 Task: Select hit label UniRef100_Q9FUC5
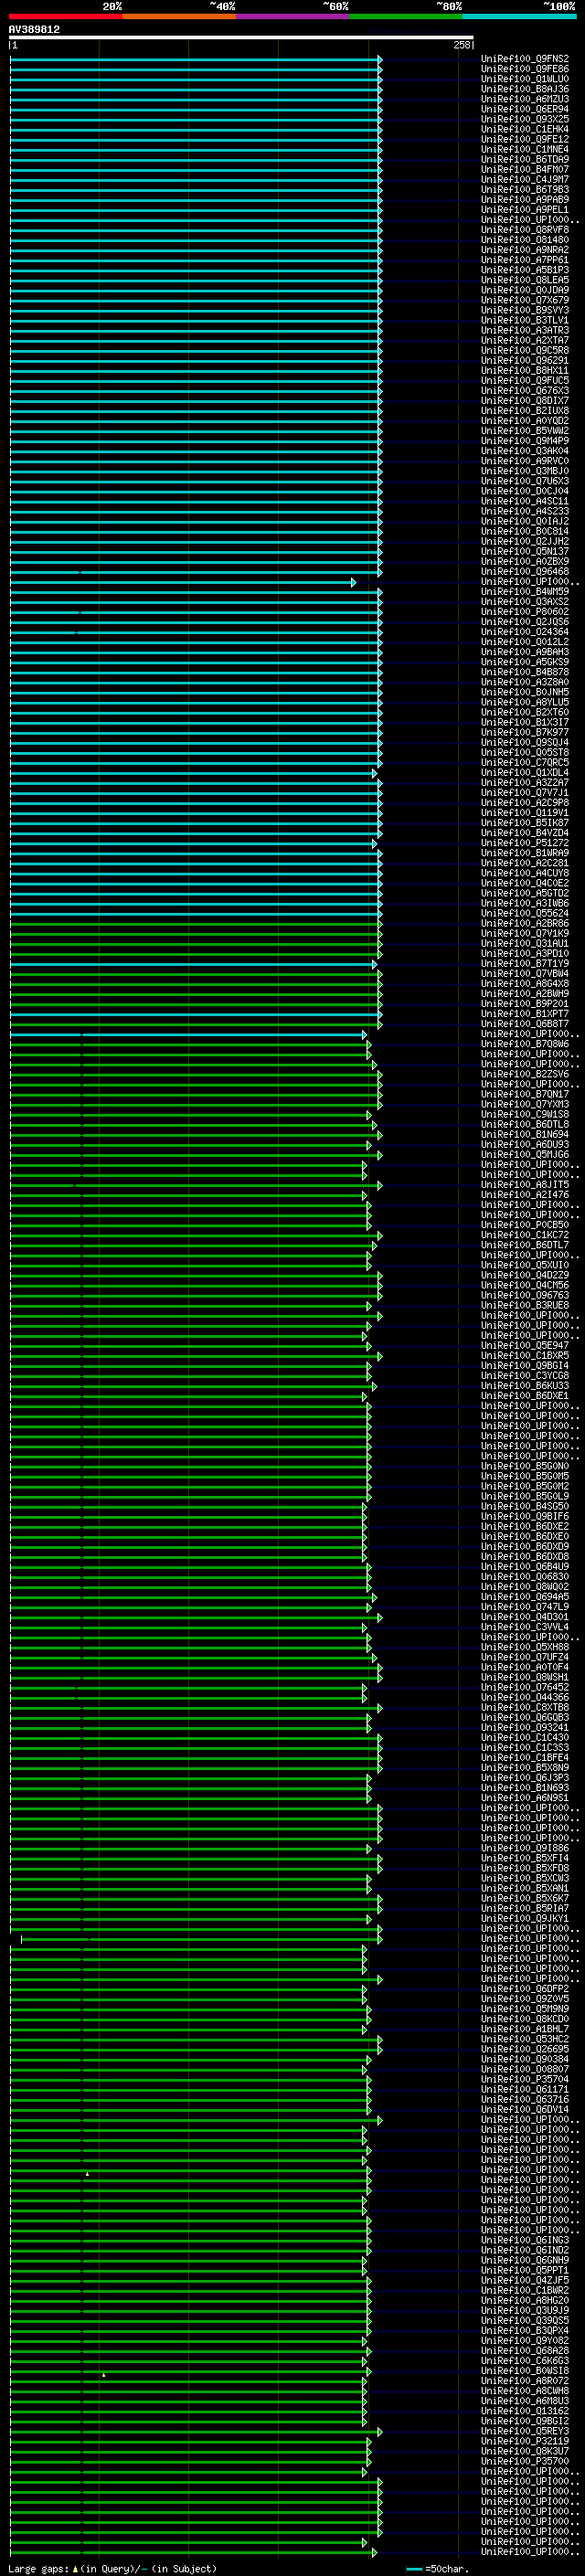pyautogui.click(x=525, y=380)
